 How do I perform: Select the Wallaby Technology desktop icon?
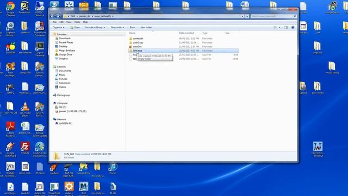(10, 169)
